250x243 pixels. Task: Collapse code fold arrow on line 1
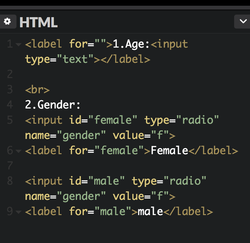(x=19, y=44)
